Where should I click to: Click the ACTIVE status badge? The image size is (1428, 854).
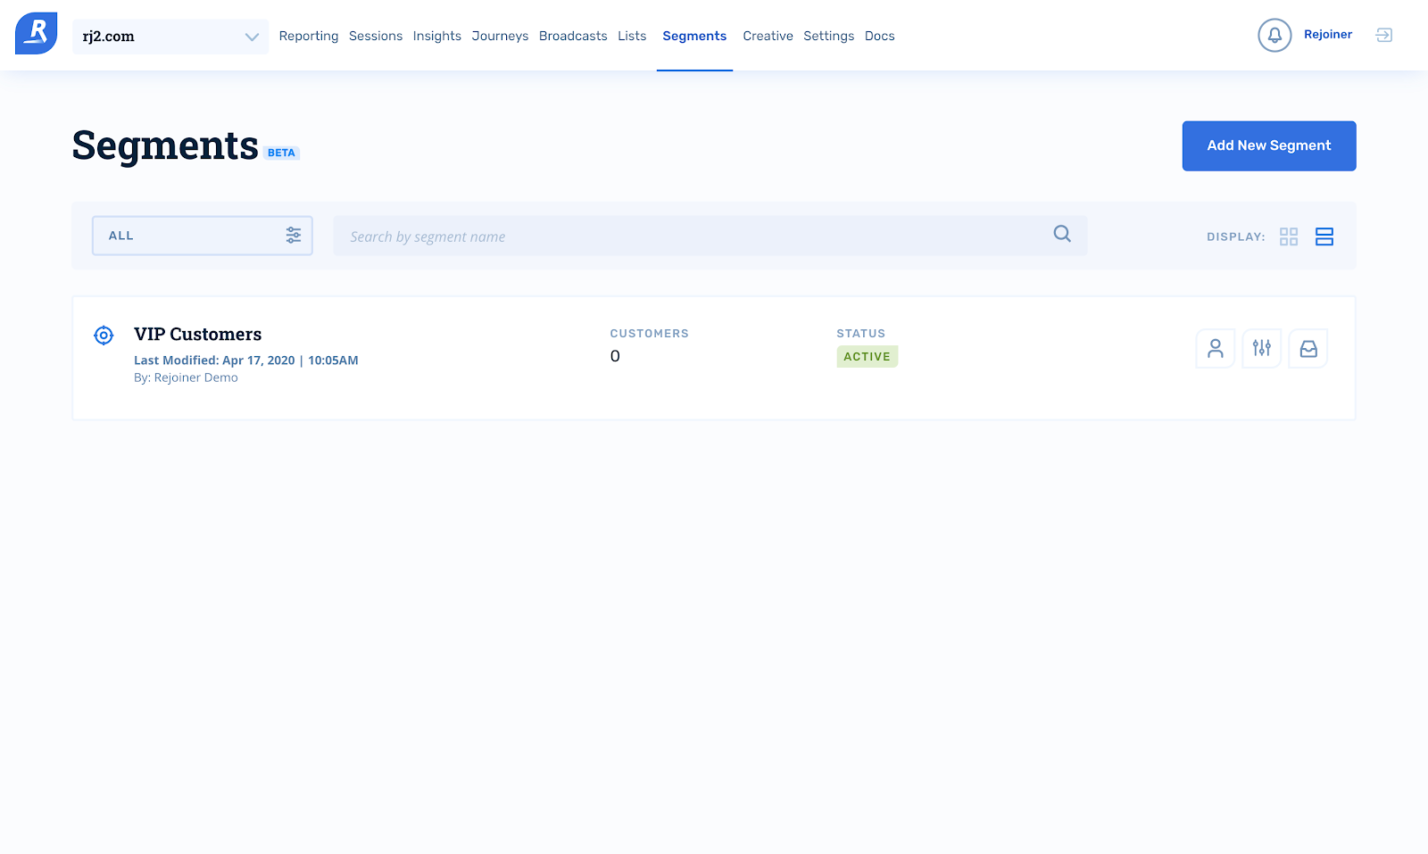[x=868, y=356]
